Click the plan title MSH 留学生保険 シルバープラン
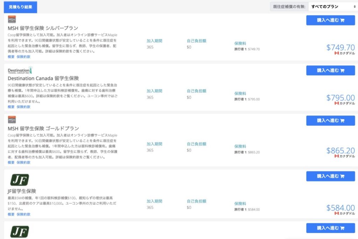The width and height of the screenshot is (358, 239). [43, 28]
